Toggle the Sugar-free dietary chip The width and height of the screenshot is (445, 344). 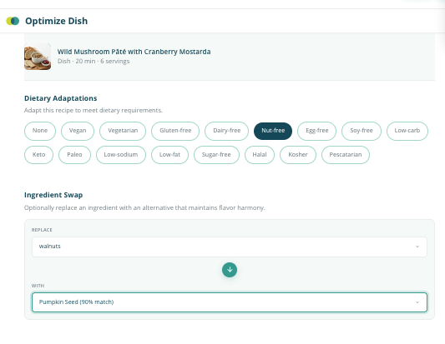coord(216,155)
